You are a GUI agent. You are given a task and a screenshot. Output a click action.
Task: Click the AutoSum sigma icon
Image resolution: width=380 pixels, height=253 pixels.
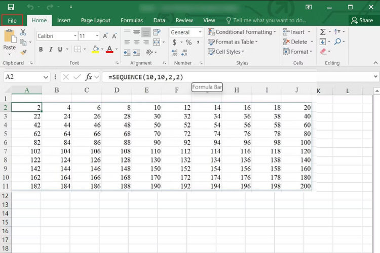323,32
